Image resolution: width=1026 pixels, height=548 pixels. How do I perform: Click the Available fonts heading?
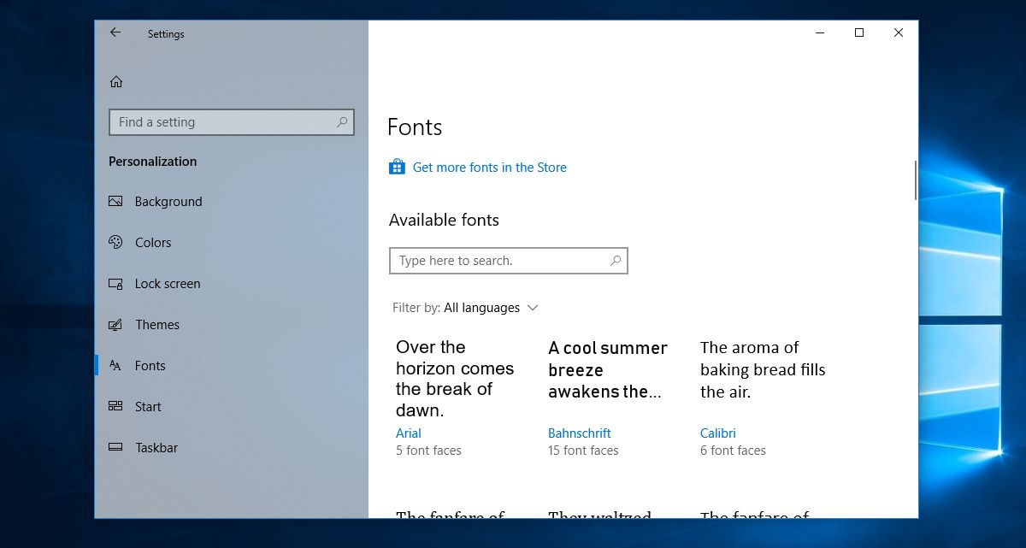point(444,220)
